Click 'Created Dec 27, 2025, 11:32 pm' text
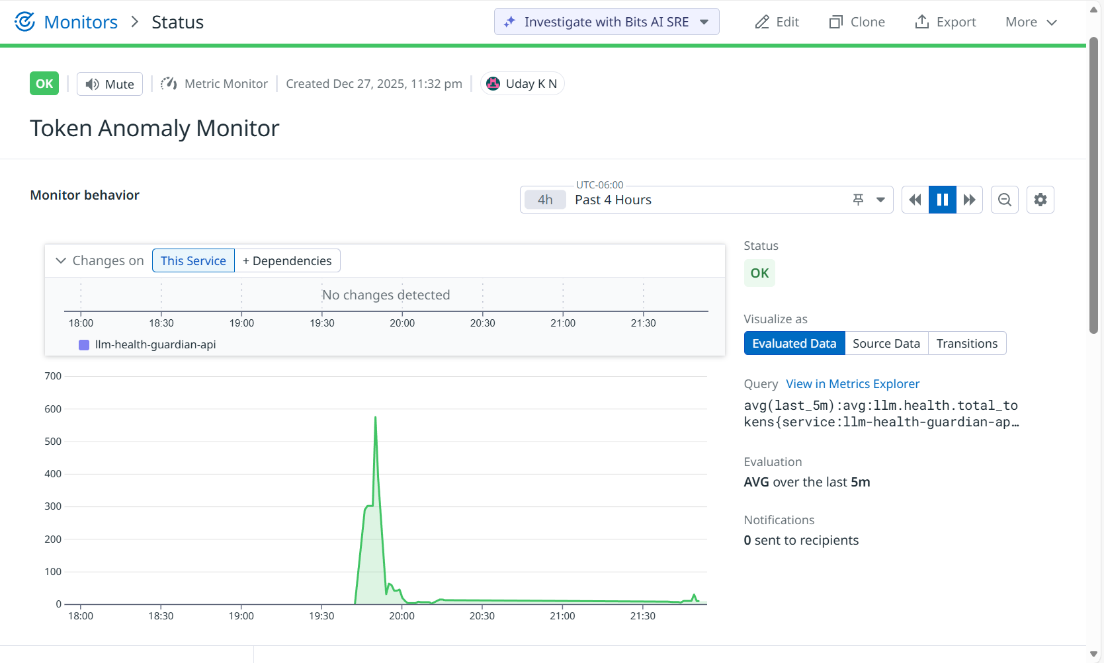This screenshot has width=1104, height=663. click(x=374, y=83)
